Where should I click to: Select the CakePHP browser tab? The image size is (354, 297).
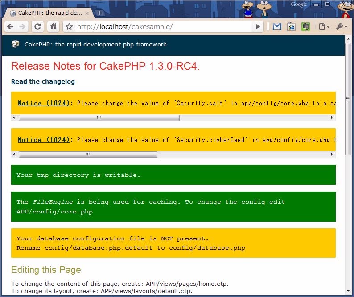(x=47, y=13)
